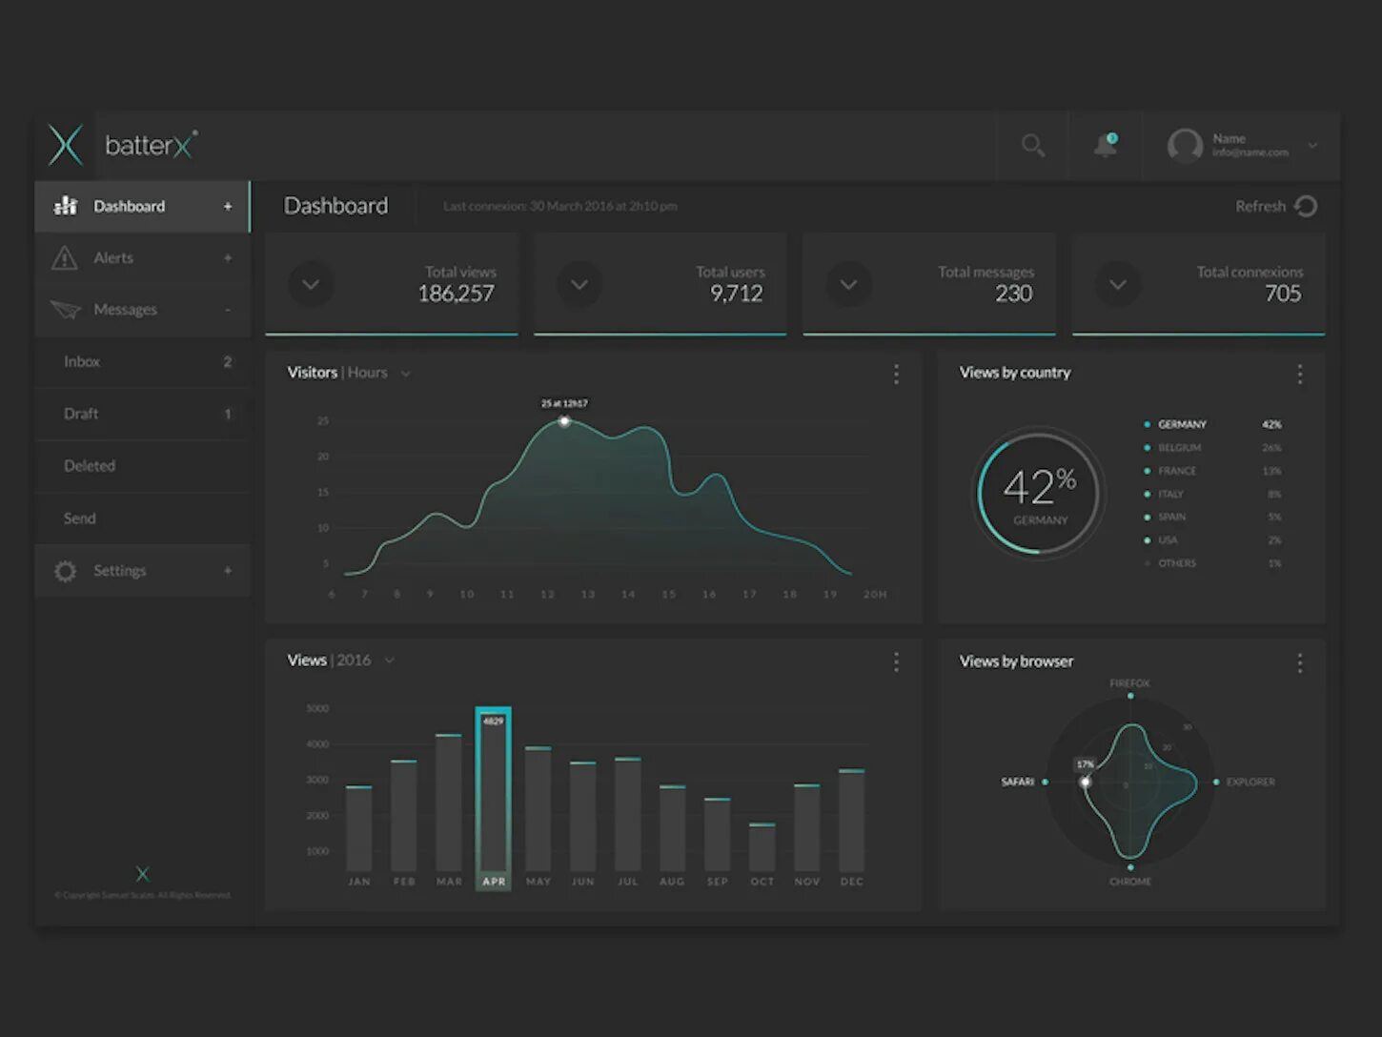Open the Draft folder
1382x1037 pixels.
(143, 414)
